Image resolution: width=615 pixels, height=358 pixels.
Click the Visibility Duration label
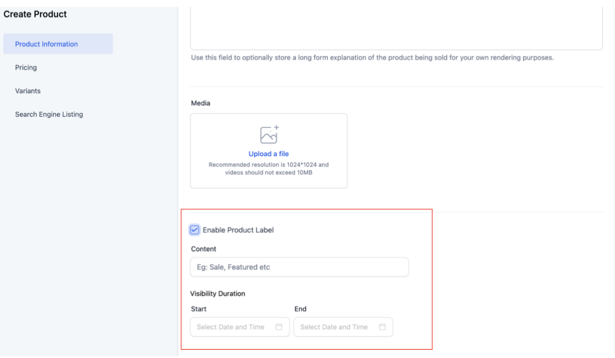point(218,294)
